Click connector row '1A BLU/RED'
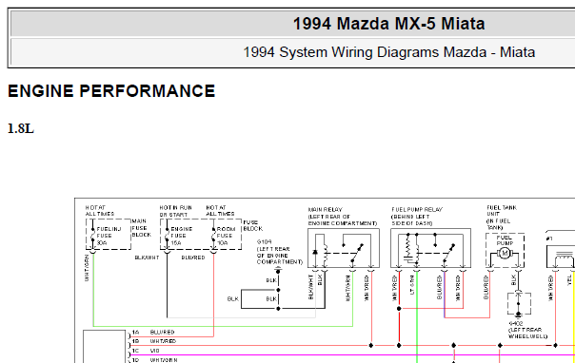 153,333
